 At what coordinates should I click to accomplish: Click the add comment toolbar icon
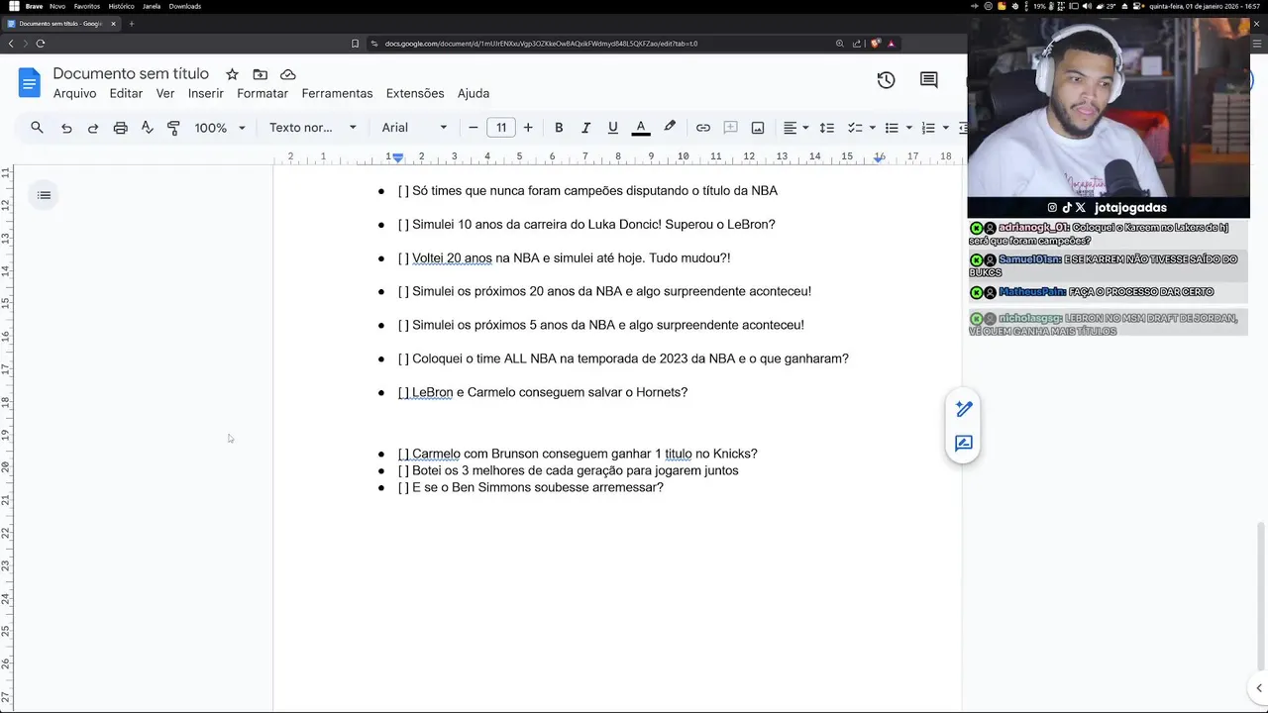(x=731, y=128)
